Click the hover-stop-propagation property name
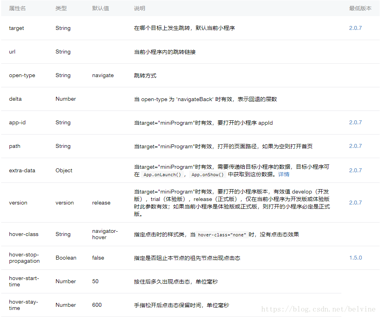380x317 pixels. (24, 258)
